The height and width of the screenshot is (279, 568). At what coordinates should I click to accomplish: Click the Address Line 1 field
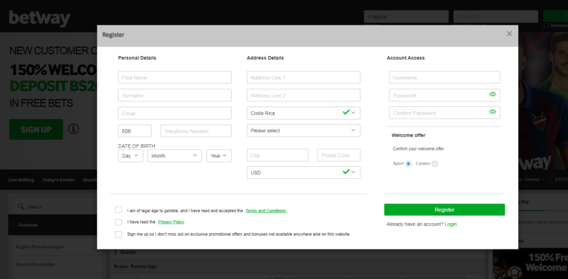tap(304, 77)
